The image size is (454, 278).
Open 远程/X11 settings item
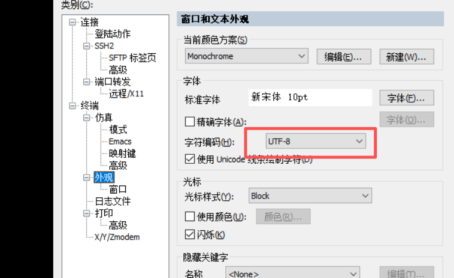(126, 94)
